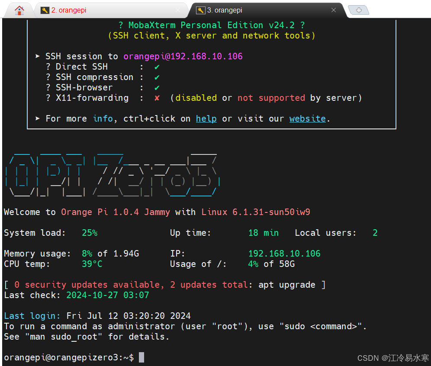Close the "2. orangepi" tab
431x366 pixels.
178,10
